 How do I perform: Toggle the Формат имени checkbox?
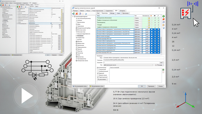pyautogui.click(x=98, y=75)
